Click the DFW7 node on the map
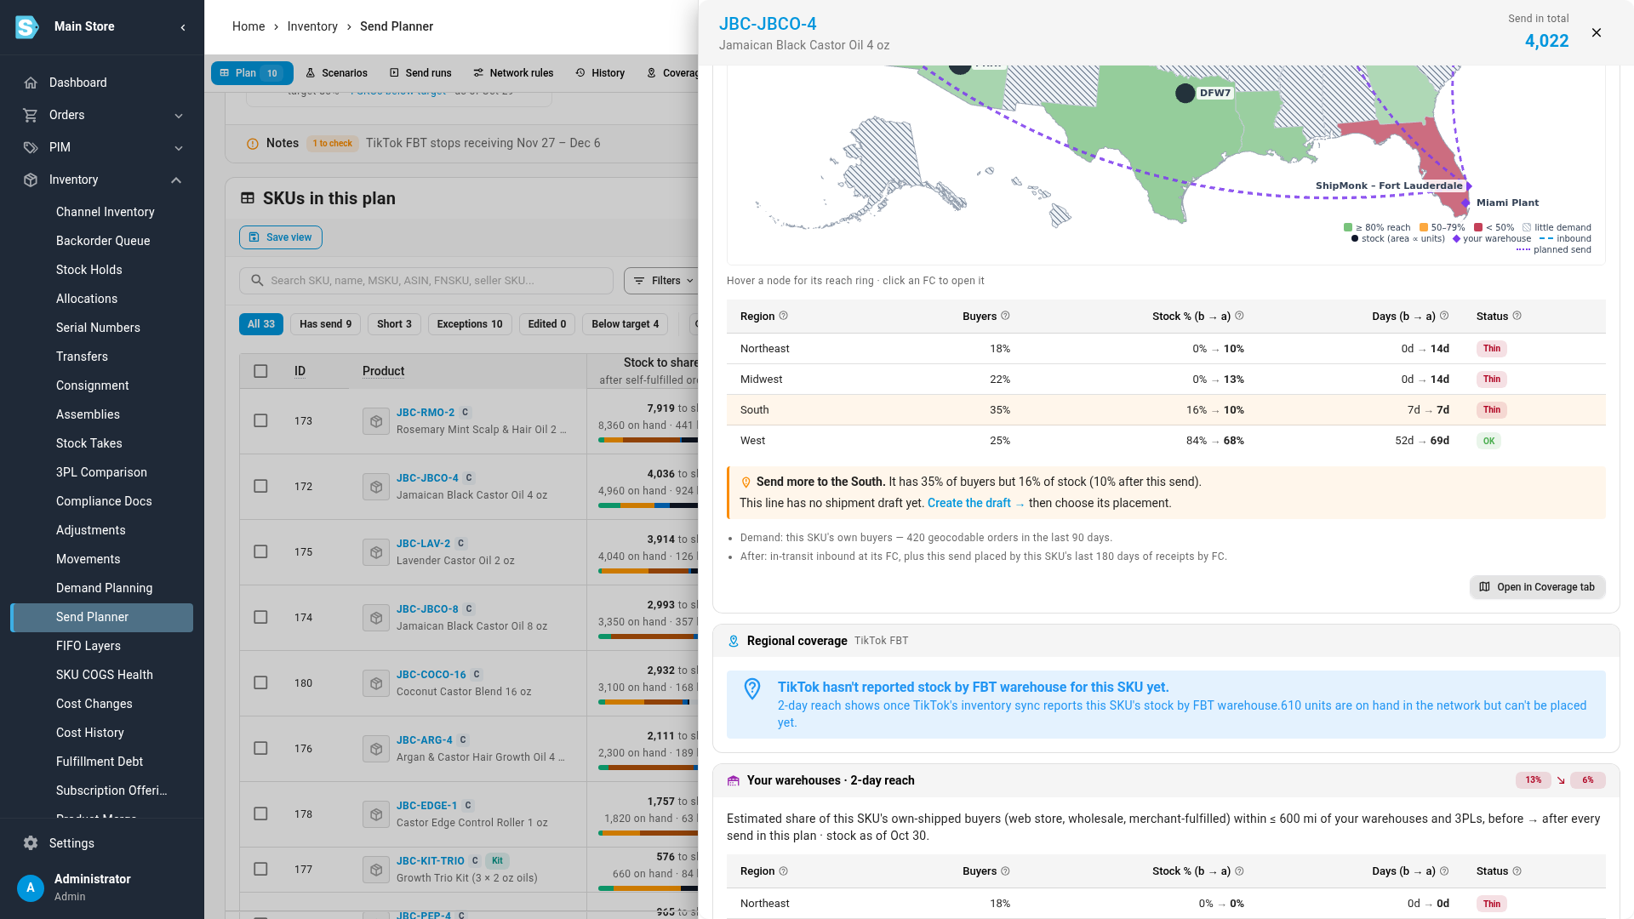Screen dimensions: 1634x919 click(x=1185, y=94)
